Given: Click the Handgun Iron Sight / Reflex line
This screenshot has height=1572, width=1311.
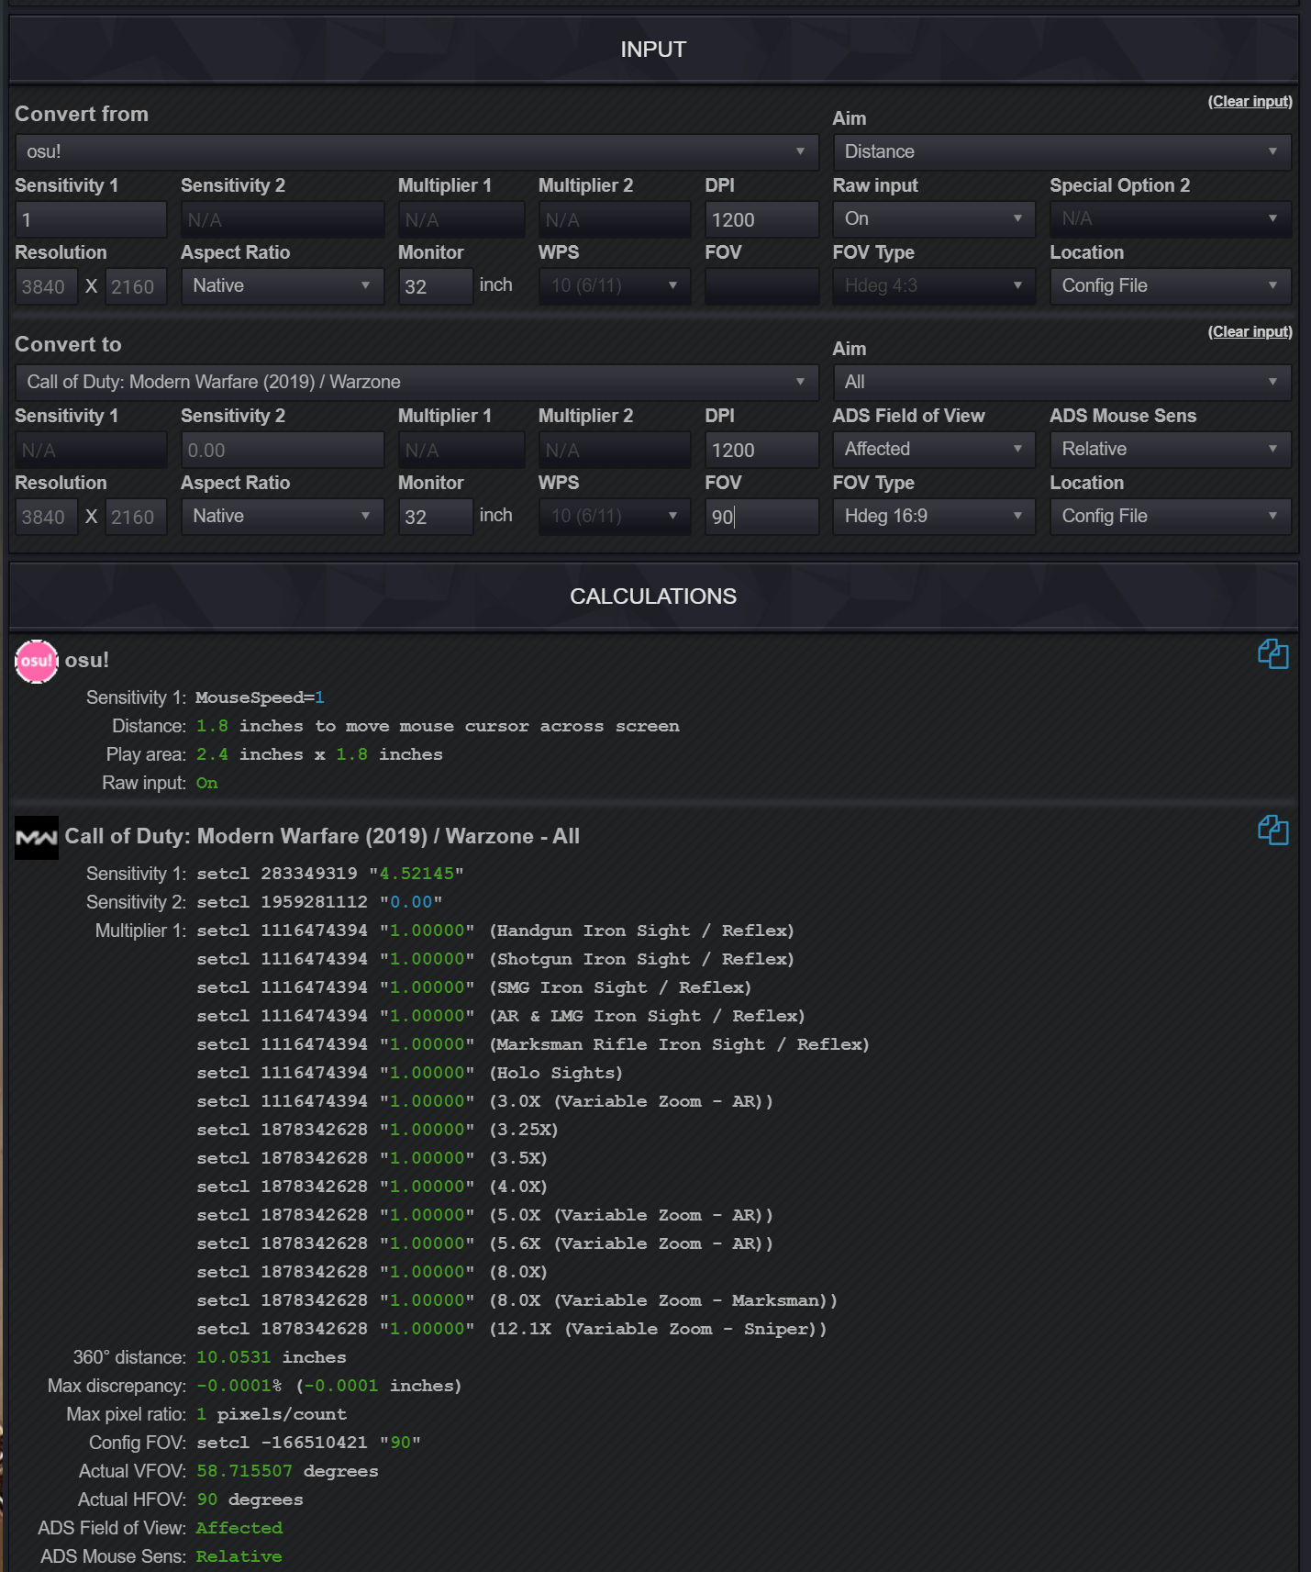Looking at the screenshot, I should (x=495, y=931).
